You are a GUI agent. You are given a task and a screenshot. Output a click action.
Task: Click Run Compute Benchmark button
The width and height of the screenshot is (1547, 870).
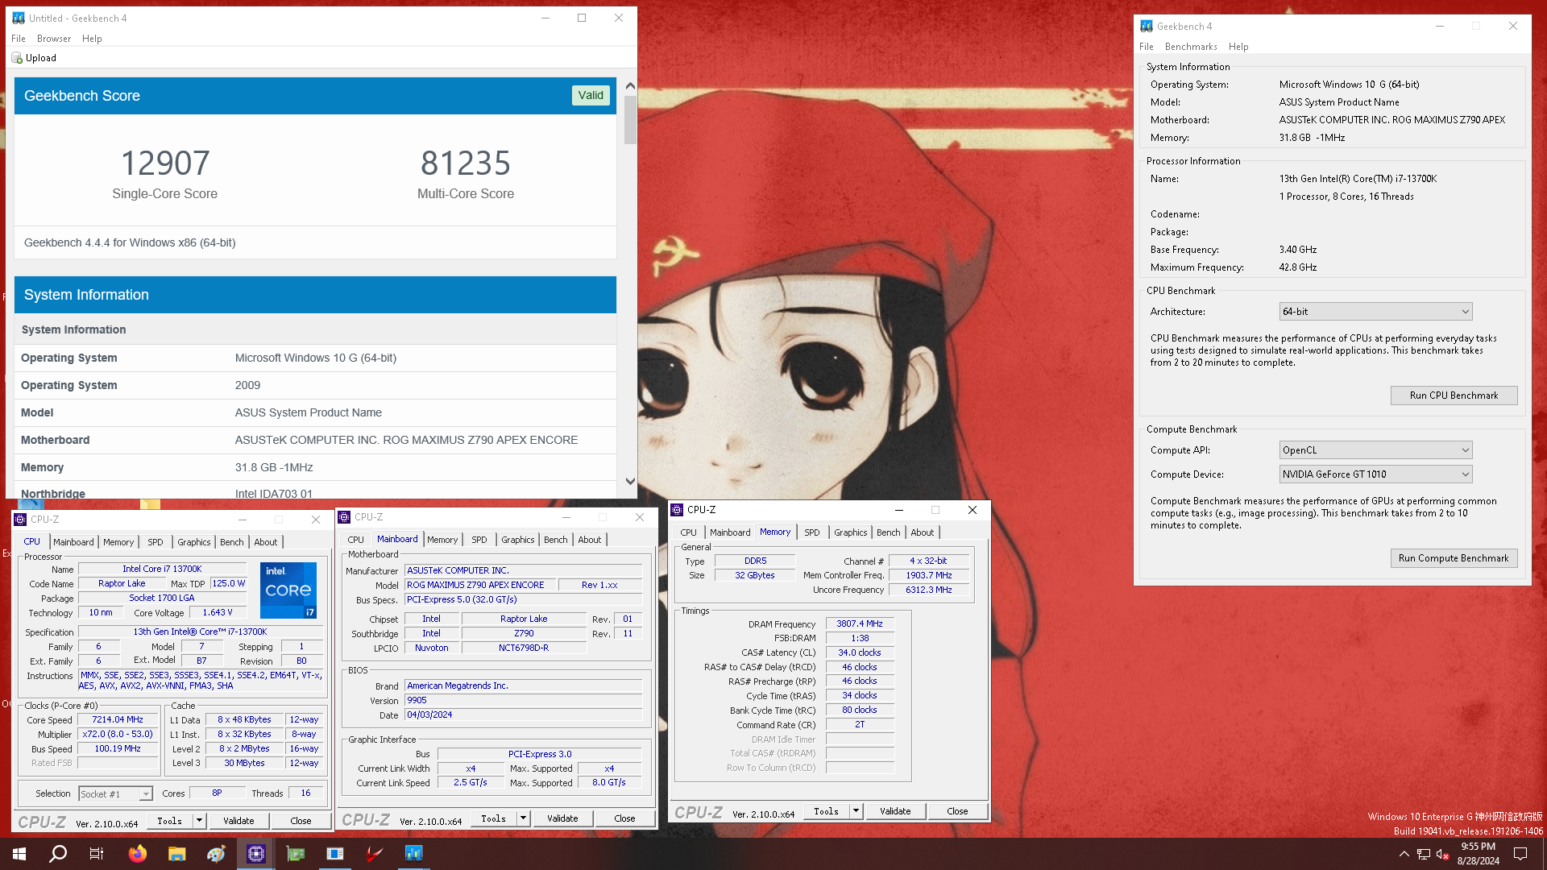point(1454,558)
